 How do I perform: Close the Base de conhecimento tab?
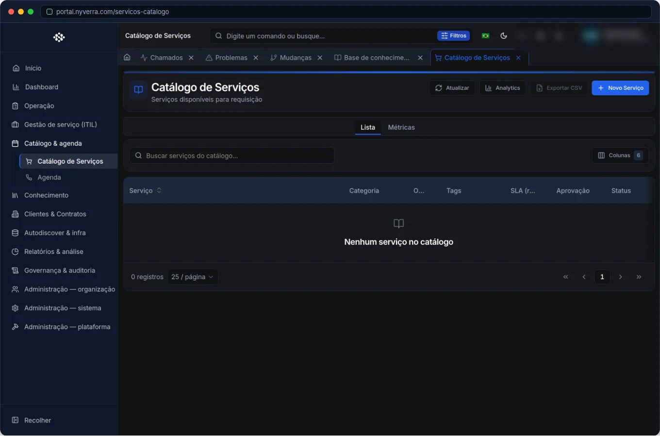click(420, 58)
